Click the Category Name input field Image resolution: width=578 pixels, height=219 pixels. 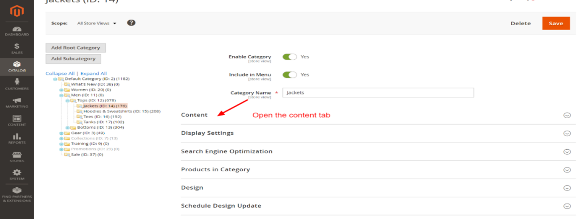[x=378, y=92]
